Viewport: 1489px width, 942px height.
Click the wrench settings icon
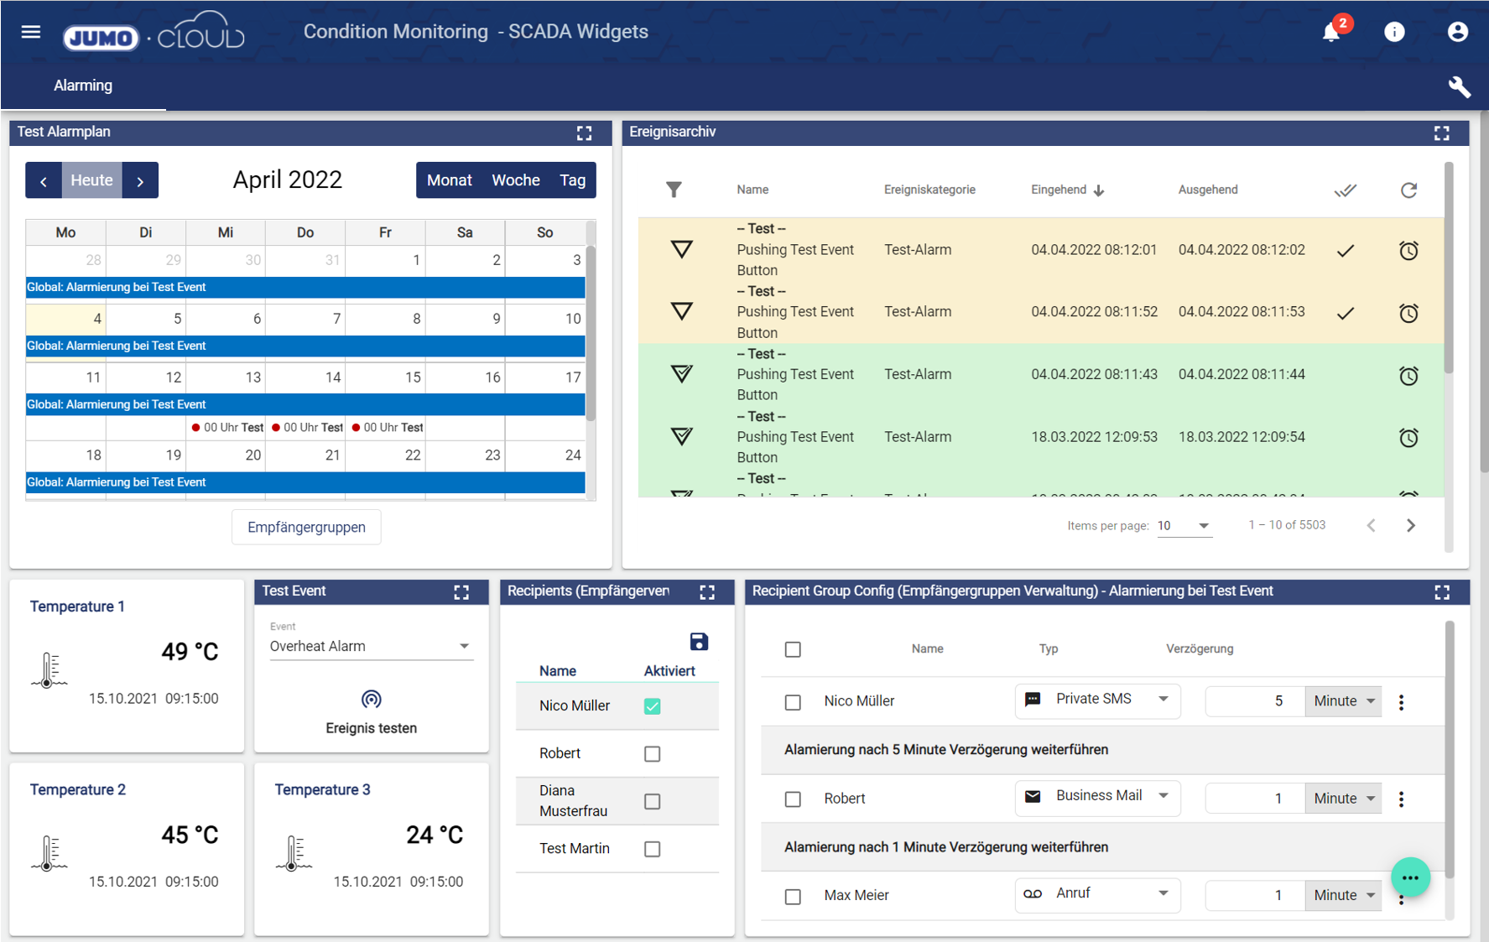pos(1459,86)
